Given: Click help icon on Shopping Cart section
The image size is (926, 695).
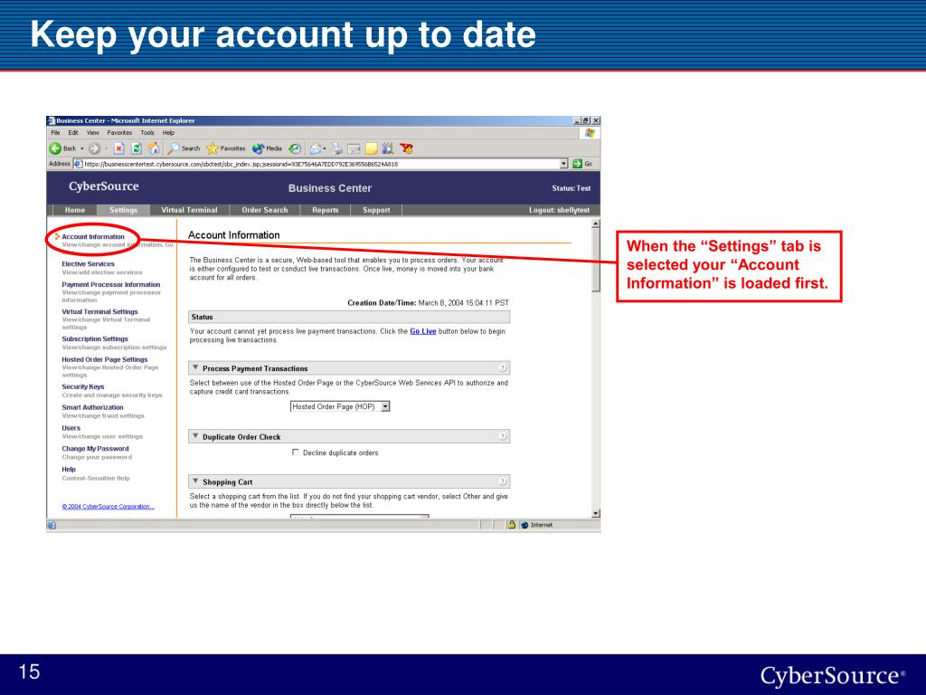Looking at the screenshot, I should (503, 481).
